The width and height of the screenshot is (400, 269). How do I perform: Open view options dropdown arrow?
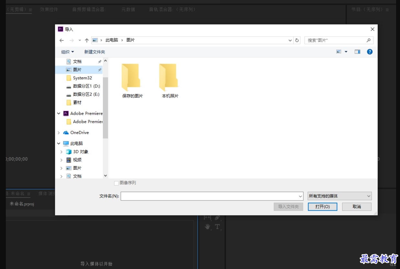(x=346, y=52)
